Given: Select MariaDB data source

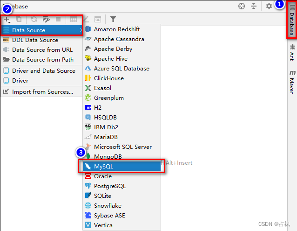Looking at the screenshot, I should pos(122,137).
